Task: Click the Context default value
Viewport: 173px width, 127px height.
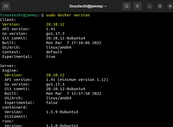Action: tap(54, 52)
